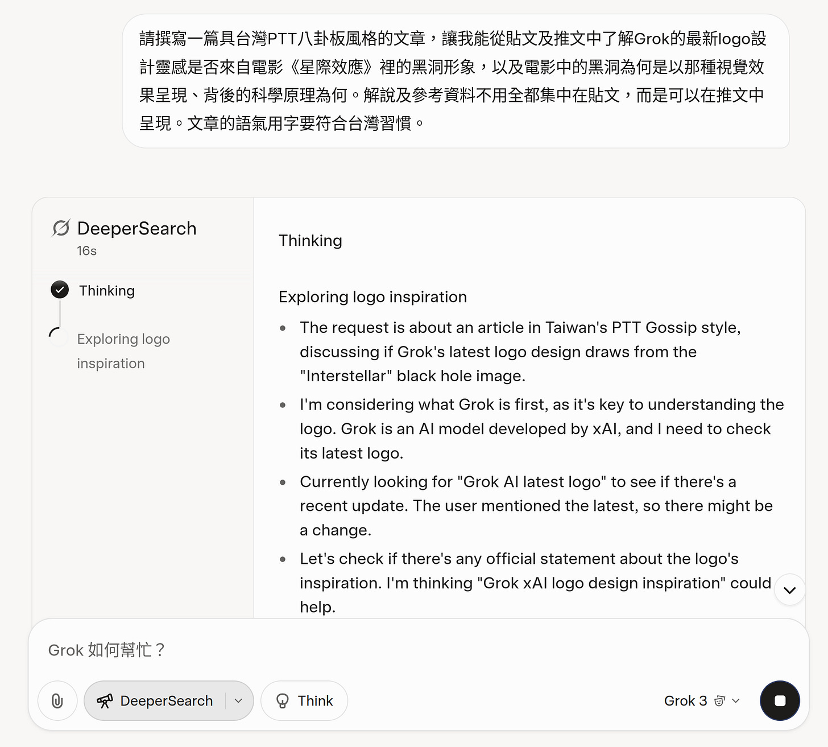
Task: Toggle the DeeperSearch mode button
Action: pyautogui.click(x=155, y=701)
